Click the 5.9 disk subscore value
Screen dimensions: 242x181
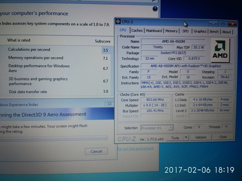pyautogui.click(x=105, y=92)
